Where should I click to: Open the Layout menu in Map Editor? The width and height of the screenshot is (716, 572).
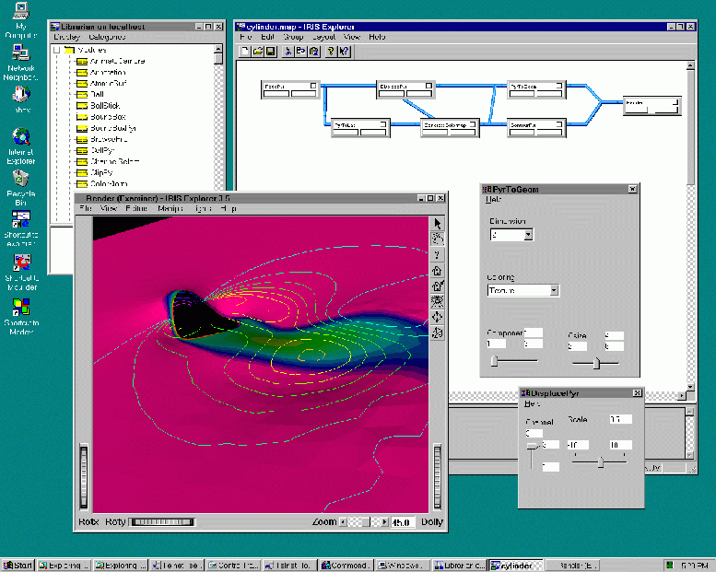[323, 37]
